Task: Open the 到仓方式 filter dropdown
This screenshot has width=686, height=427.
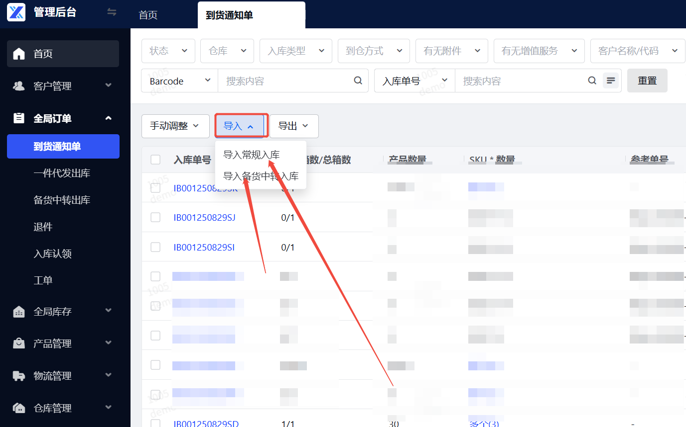Action: tap(374, 51)
